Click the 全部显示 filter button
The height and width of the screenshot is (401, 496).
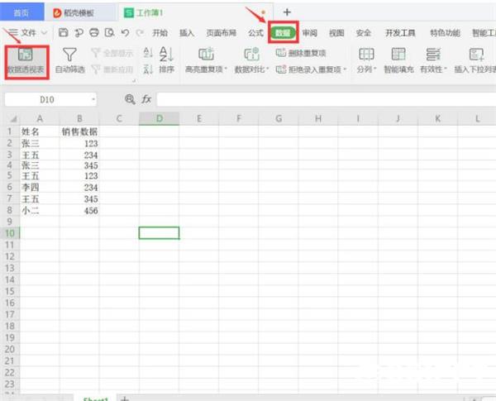pos(112,53)
